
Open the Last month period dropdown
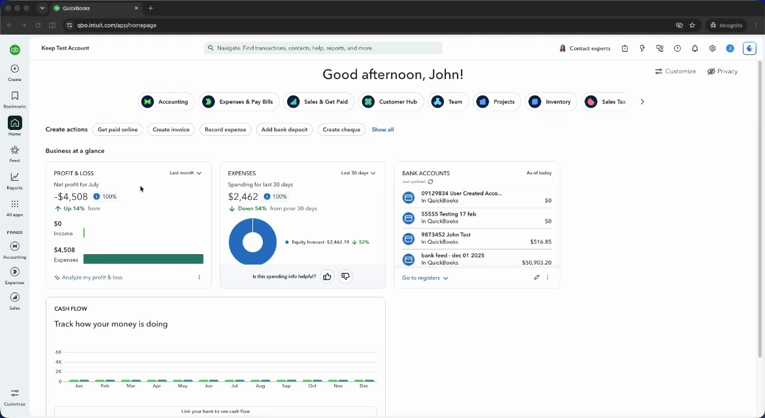point(186,173)
